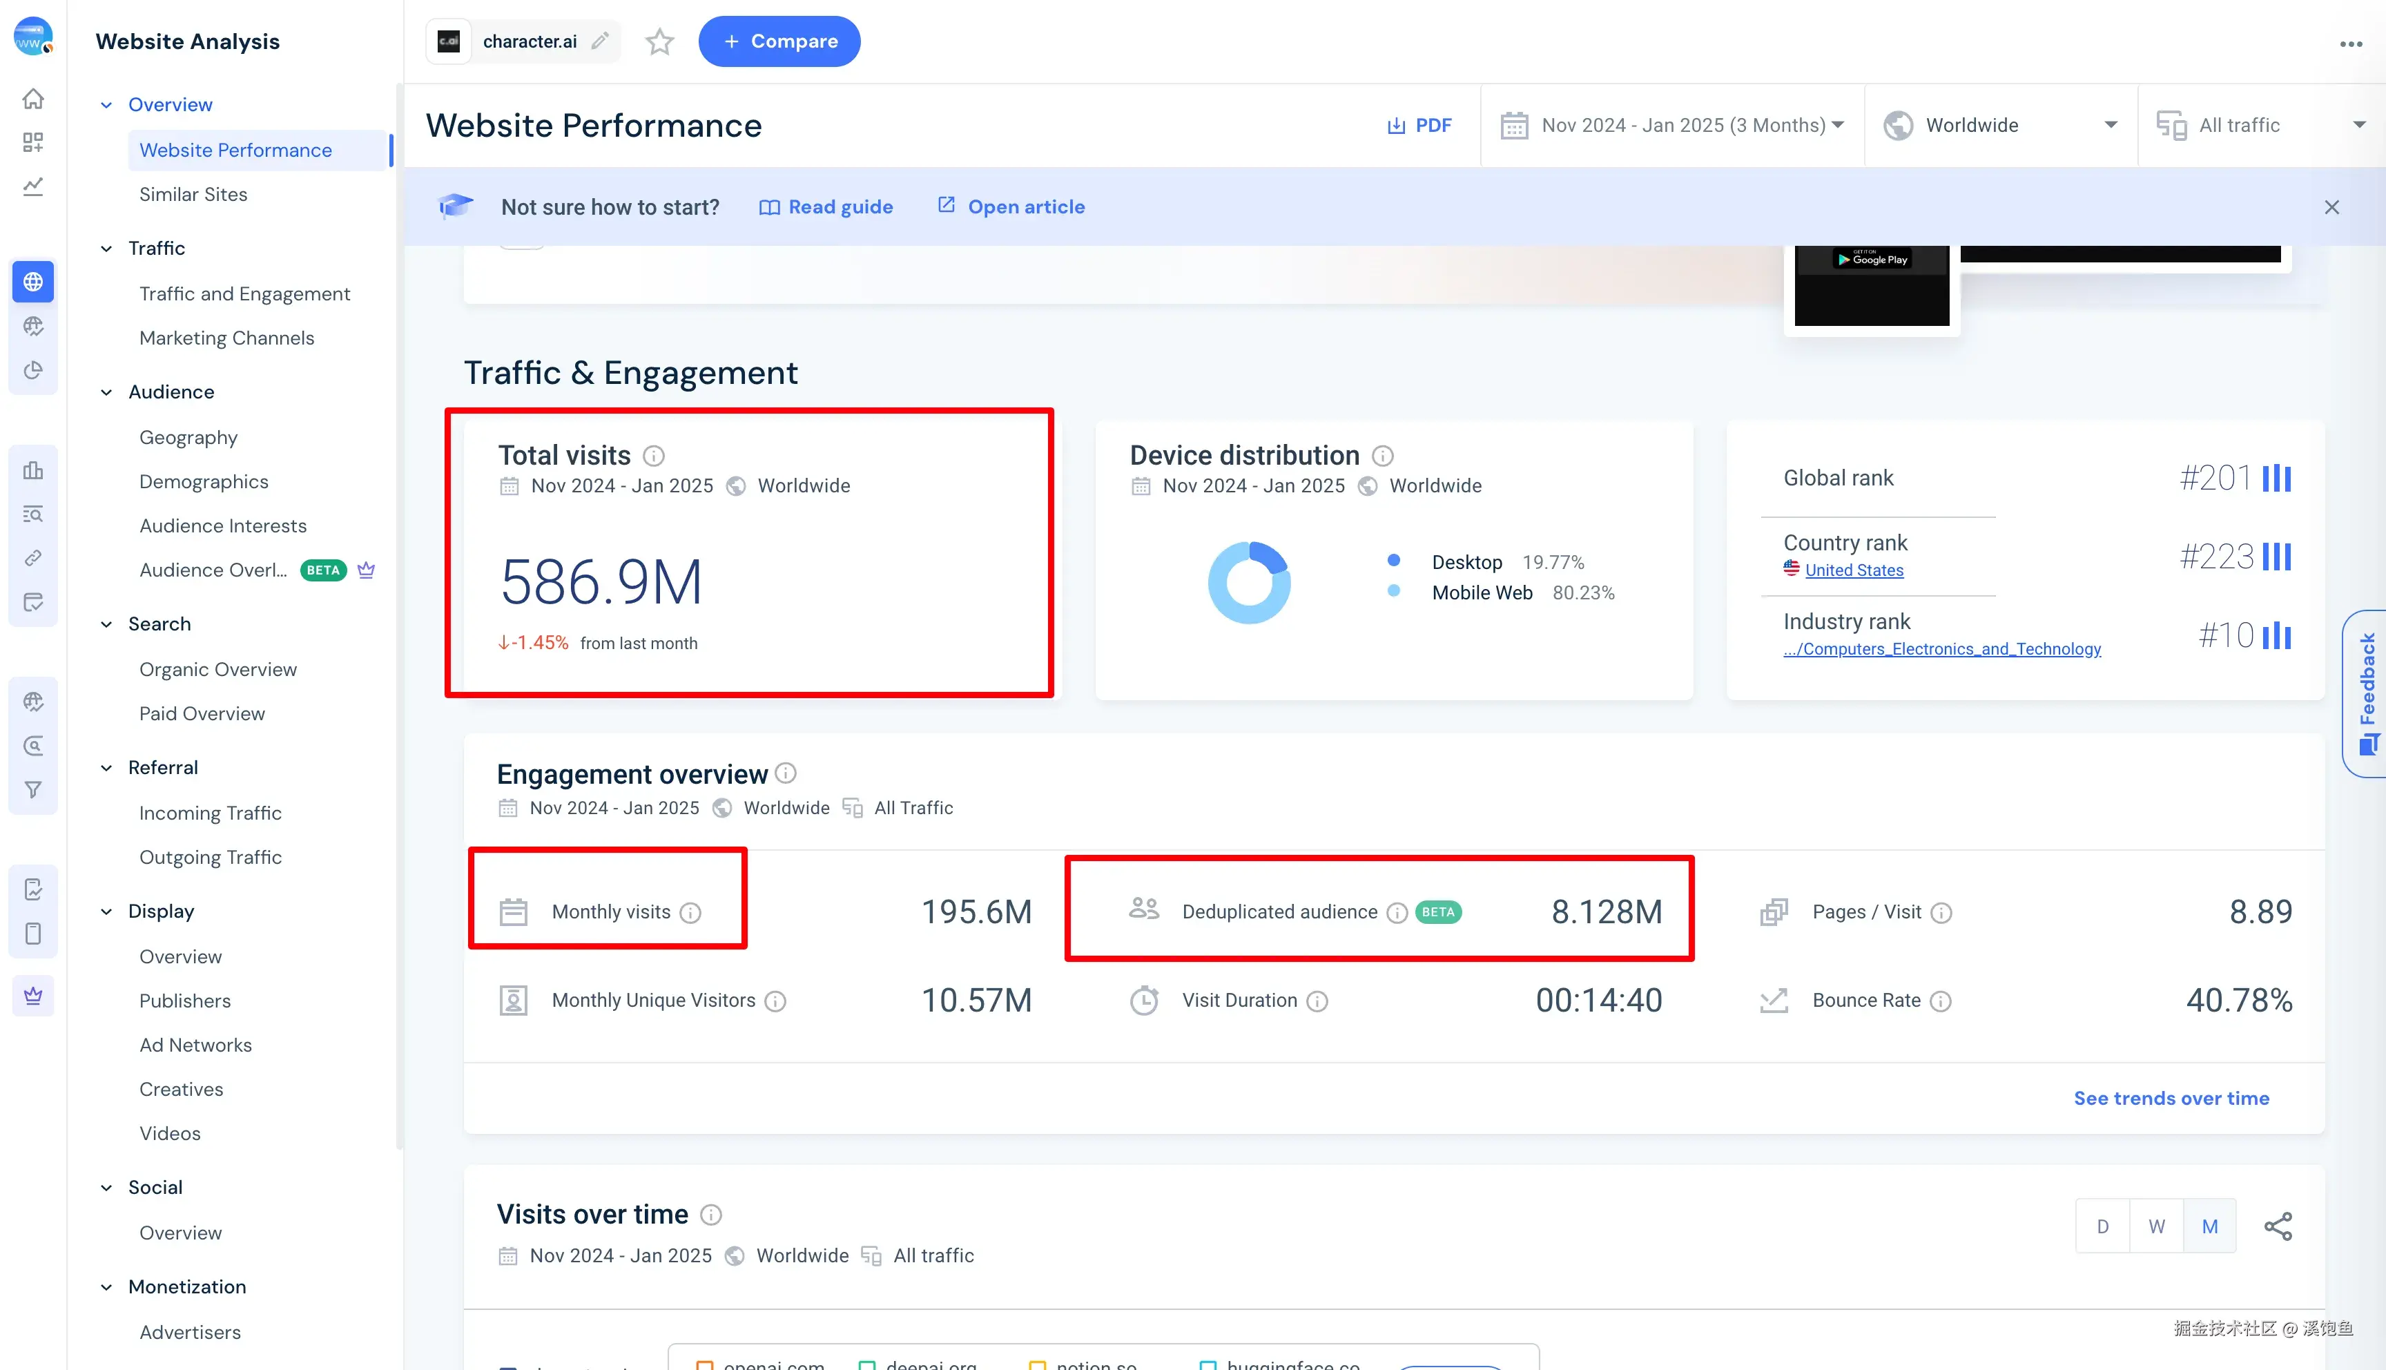2386x1370 pixels.
Task: Download report using the PDF button
Action: click(x=1419, y=125)
